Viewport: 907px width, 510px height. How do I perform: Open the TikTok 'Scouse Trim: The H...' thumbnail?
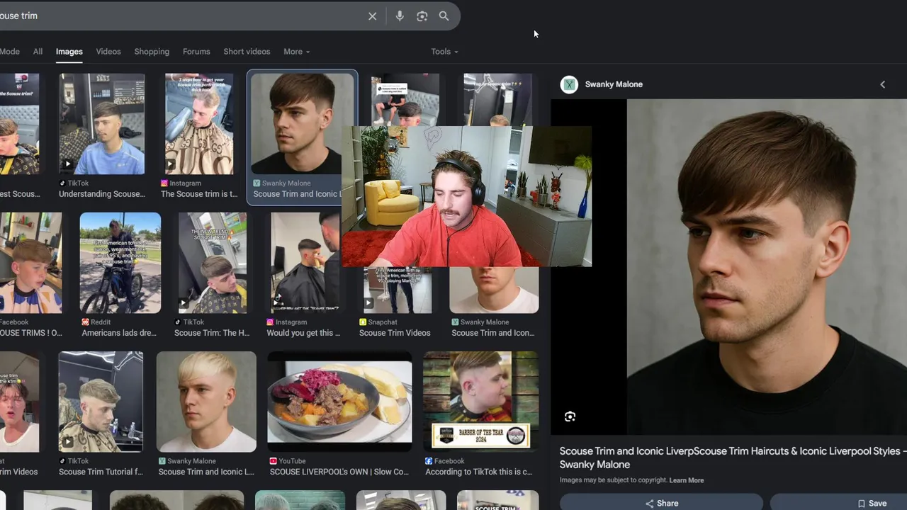(213, 263)
